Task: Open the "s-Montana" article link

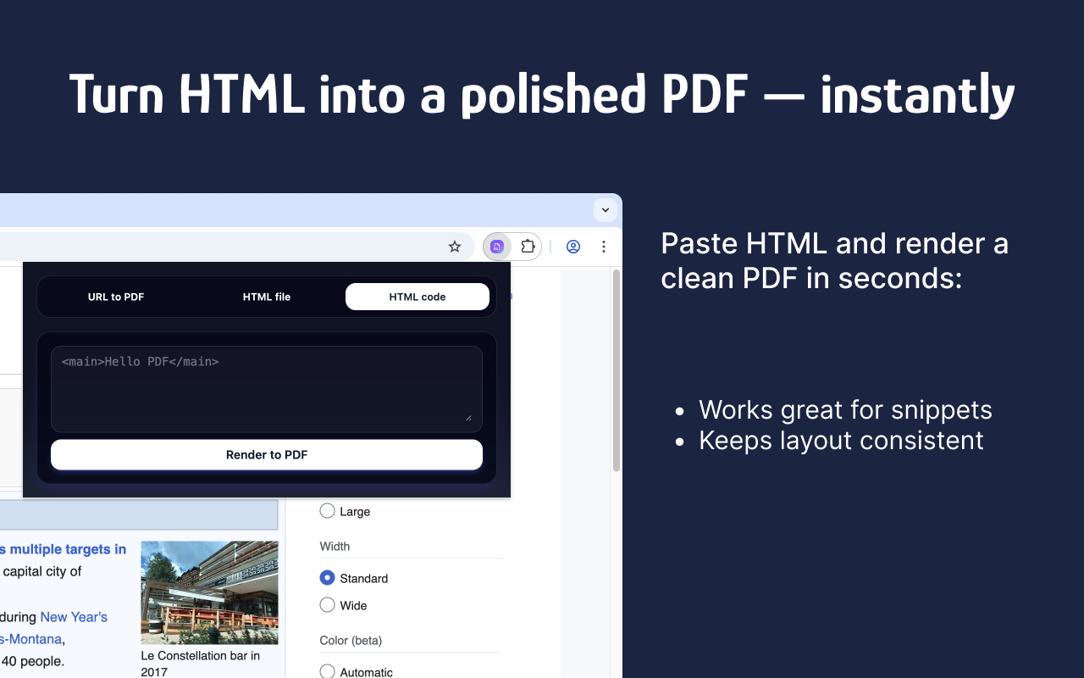Action: (31, 639)
